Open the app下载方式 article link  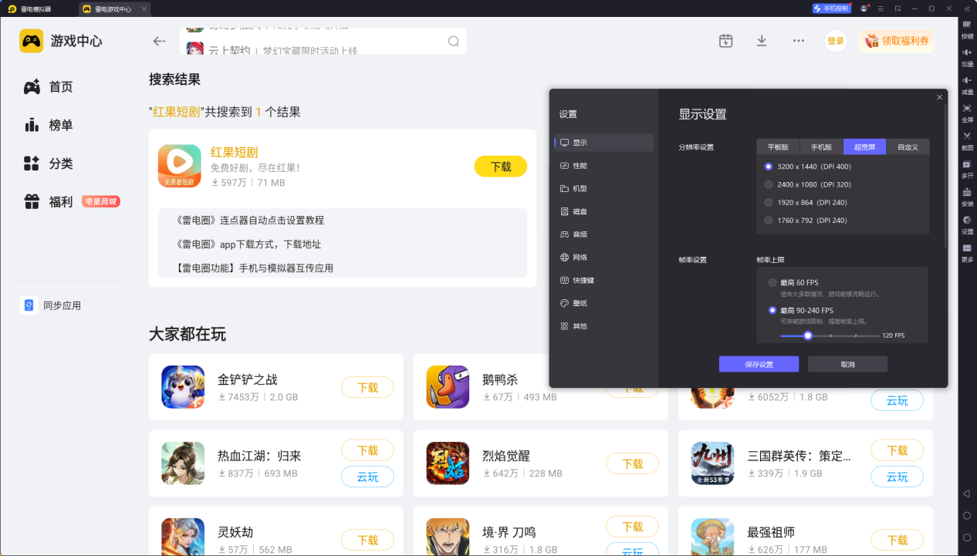pos(248,244)
